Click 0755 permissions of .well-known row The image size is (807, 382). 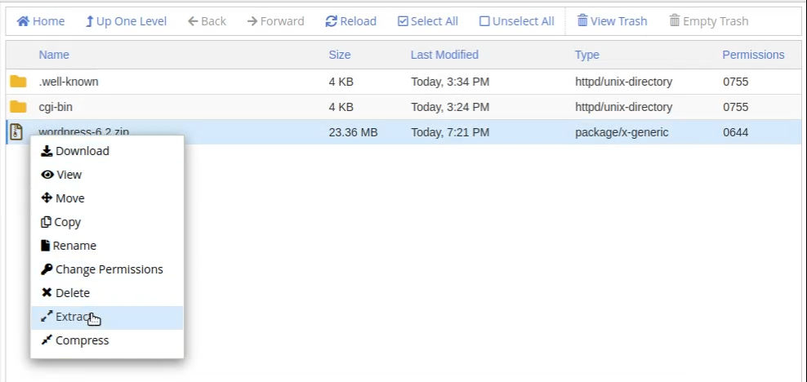point(735,82)
